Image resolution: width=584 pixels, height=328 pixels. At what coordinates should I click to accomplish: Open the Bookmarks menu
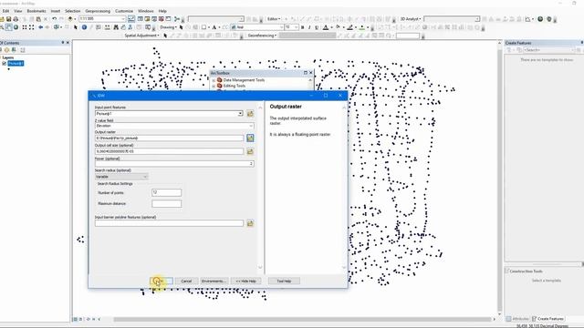[36, 11]
